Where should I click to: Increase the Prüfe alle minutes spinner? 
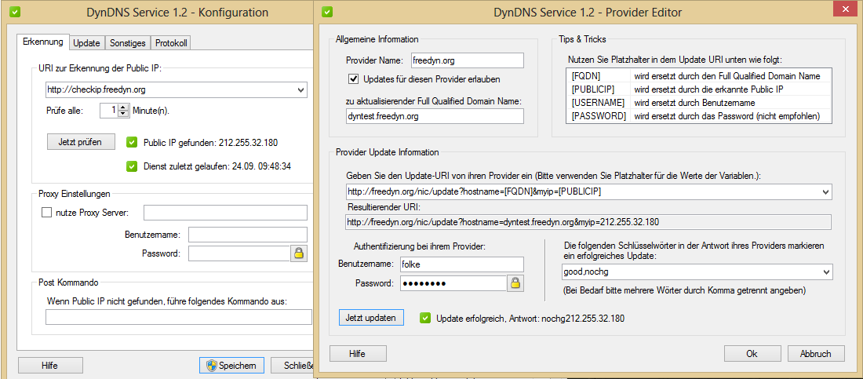pyautogui.click(x=123, y=107)
